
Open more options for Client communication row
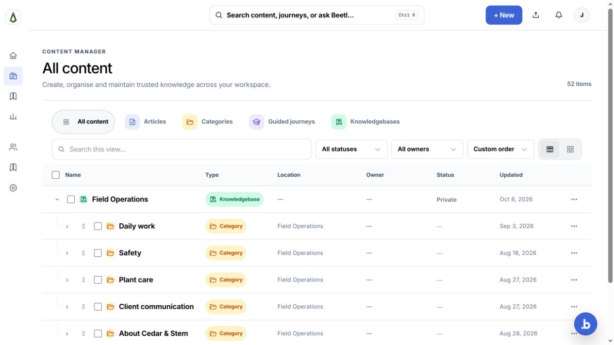[574, 307]
